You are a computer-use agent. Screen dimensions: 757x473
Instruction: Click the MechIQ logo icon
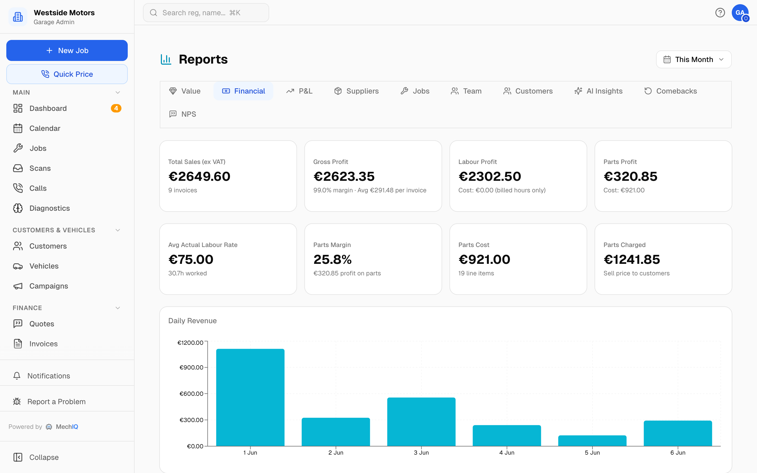[49, 427]
